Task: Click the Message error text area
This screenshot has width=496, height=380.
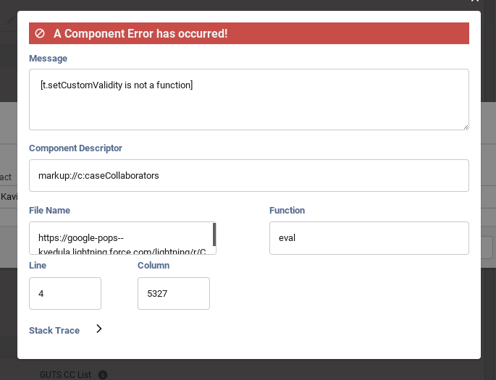Action: (x=248, y=99)
